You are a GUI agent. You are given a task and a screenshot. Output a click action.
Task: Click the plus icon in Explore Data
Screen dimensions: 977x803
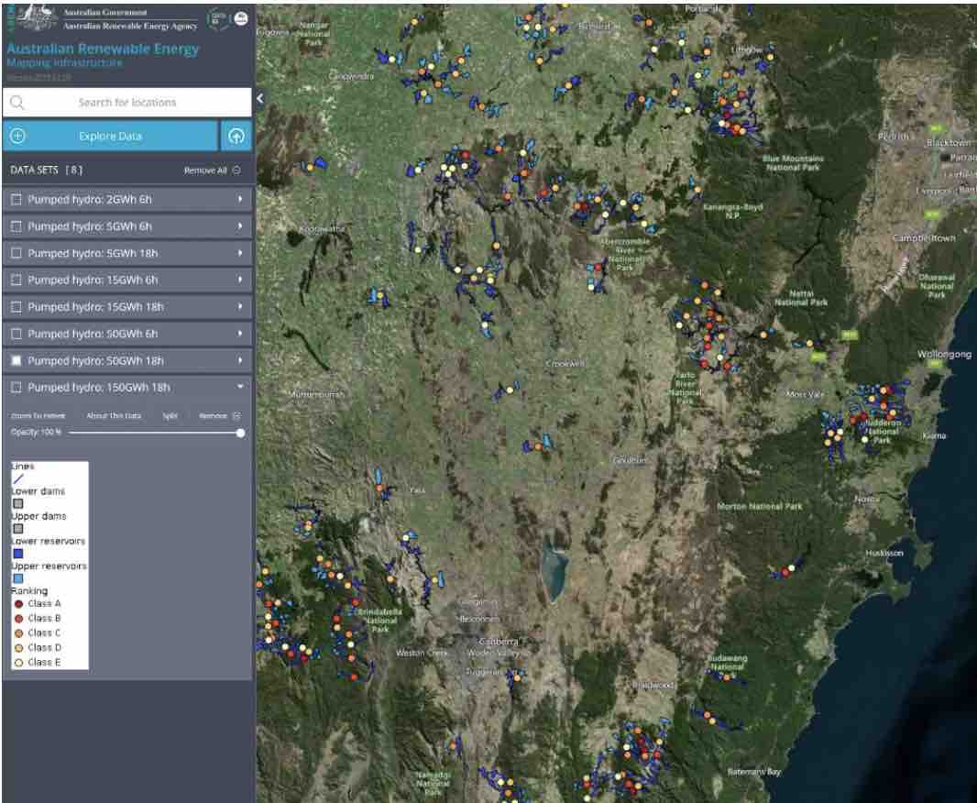tap(17, 136)
